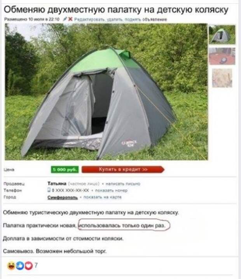Viewport: 241px width, 279px height.
Task: Open the reactions count of 7
Action: [x=36, y=265]
